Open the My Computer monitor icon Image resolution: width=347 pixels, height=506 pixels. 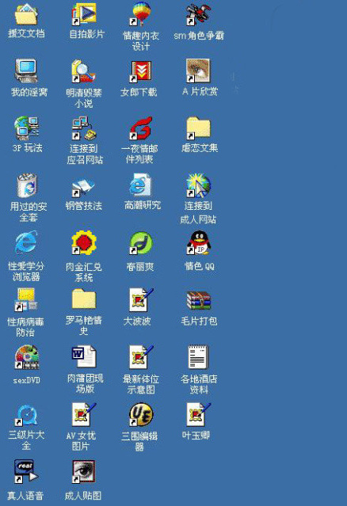pos(26,70)
